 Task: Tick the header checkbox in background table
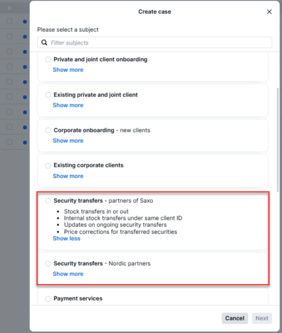tap(9, 8)
